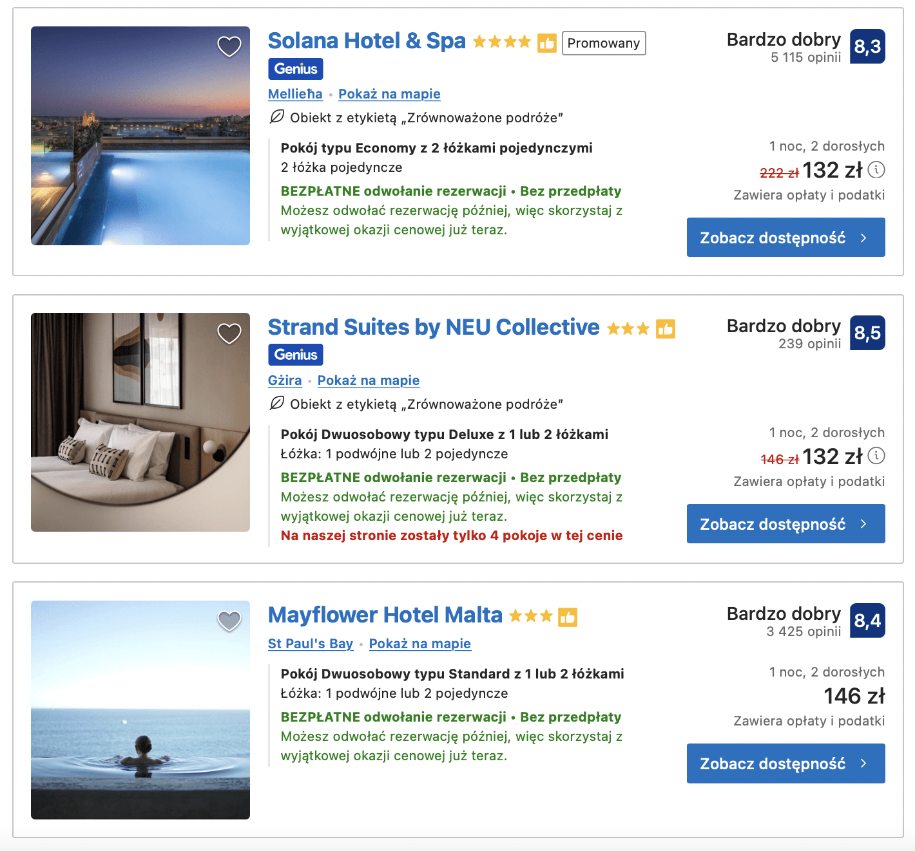
Task: Click the price info icon for Solana Hotel
Action: click(x=876, y=170)
